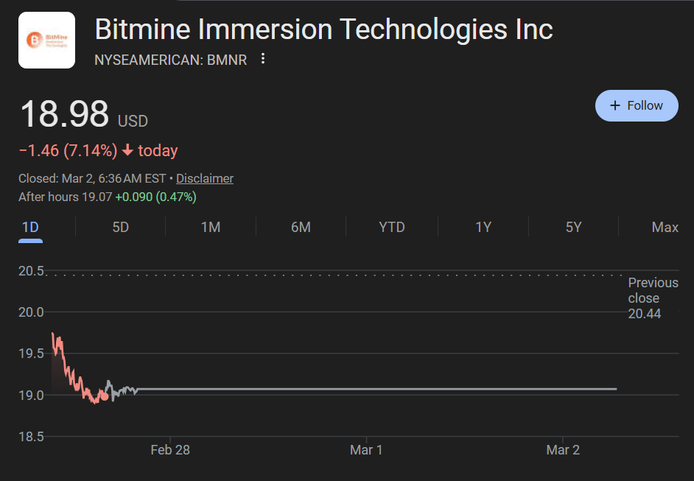Viewport: 694px width, 481px height.
Task: Select the 1D chart range tab
Action: (x=29, y=227)
